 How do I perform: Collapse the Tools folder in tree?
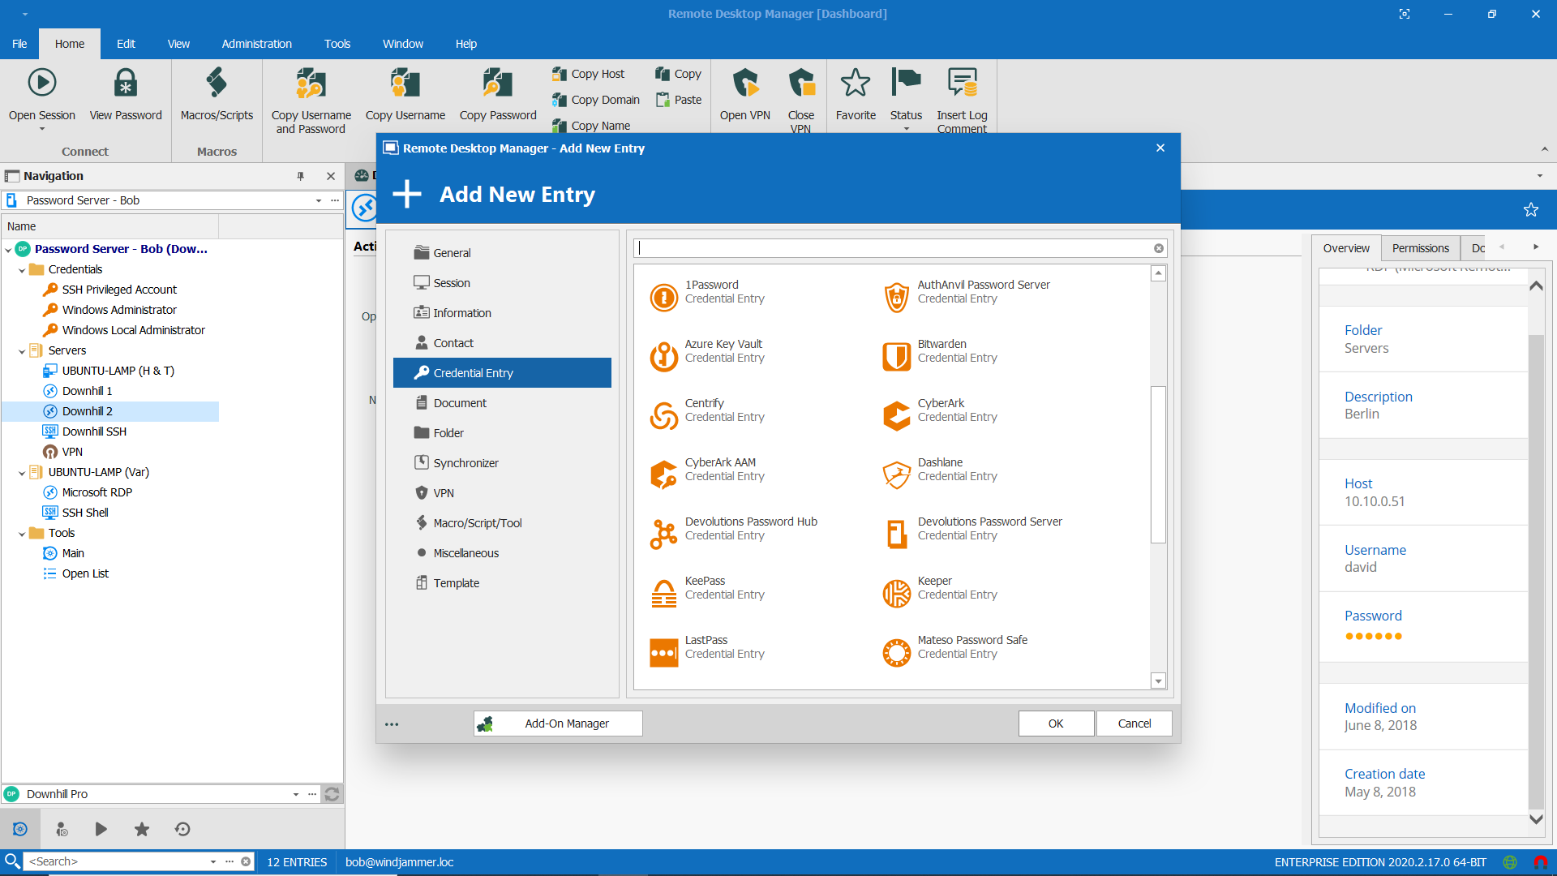[x=22, y=534]
